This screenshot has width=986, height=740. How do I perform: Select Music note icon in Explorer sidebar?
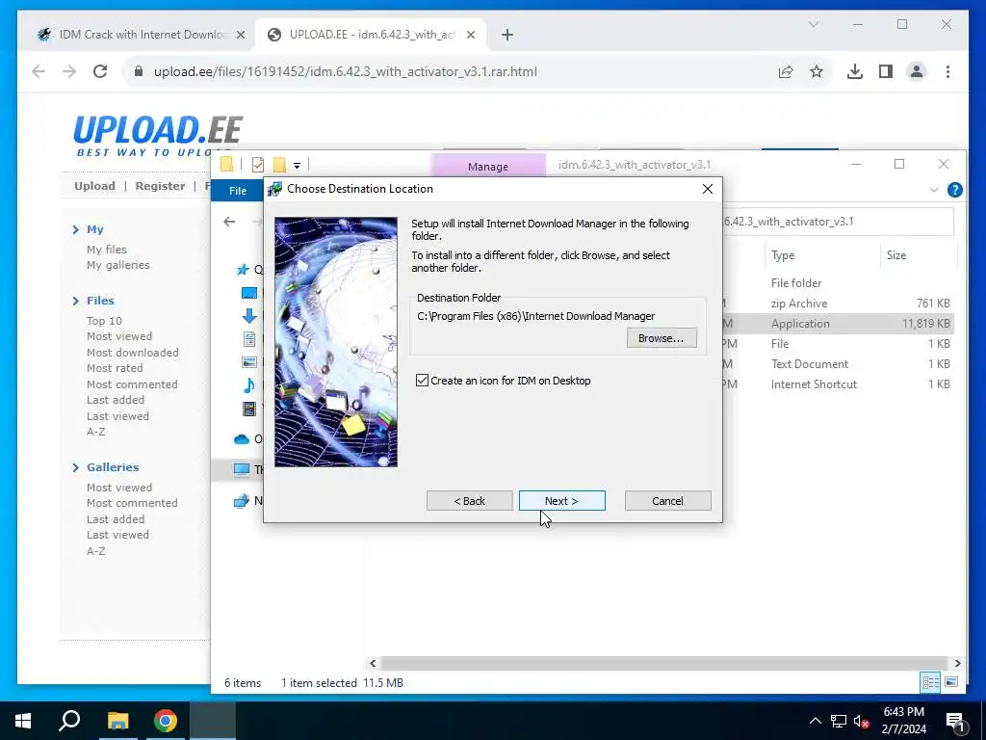pos(249,385)
